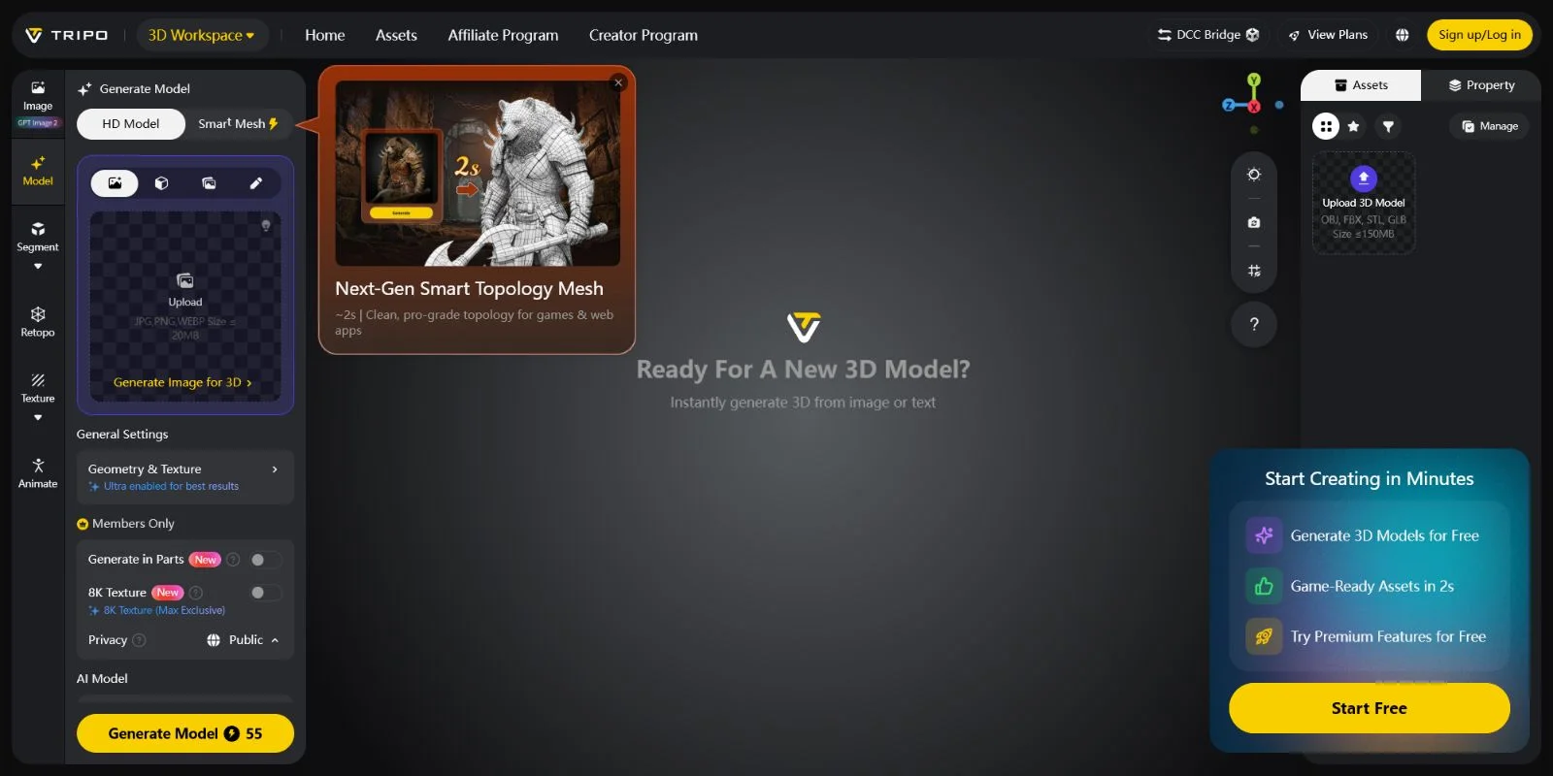Enable the Generate in Parts toggle

[x=265, y=560]
